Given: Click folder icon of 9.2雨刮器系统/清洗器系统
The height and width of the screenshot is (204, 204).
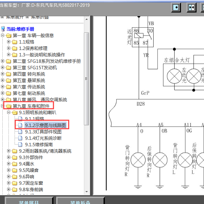Looking at the screenshot, I should pos(15,151).
